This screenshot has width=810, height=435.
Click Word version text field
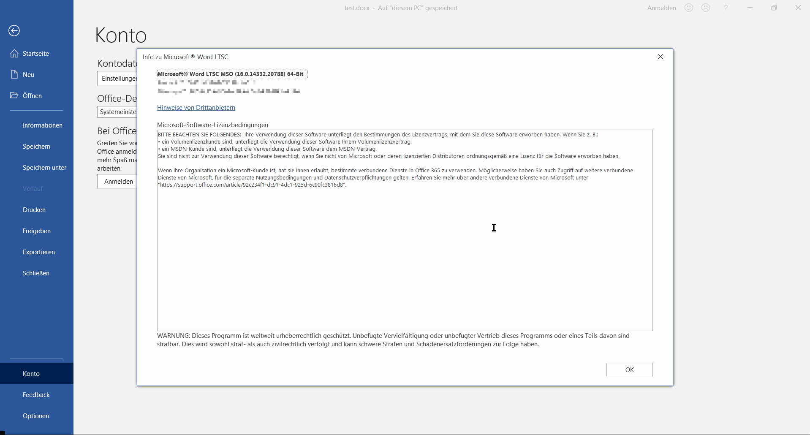click(x=232, y=74)
